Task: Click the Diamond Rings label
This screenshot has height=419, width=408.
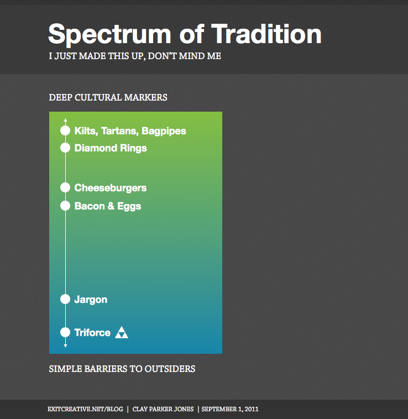Action: click(x=111, y=148)
